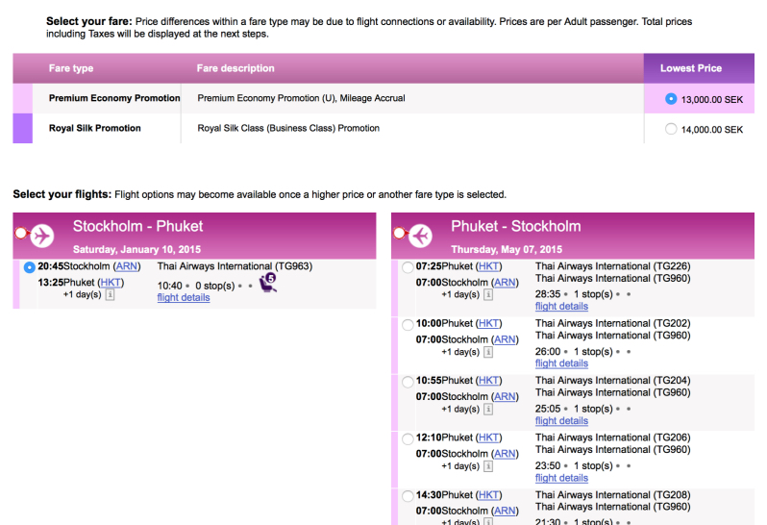The width and height of the screenshot is (767, 525).
Task: Click info icon for the 07:25 Phuket flight
Action: [487, 294]
